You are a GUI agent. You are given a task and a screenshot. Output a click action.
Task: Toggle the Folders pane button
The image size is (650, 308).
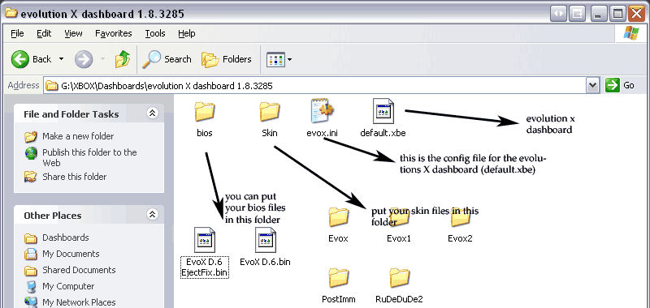[x=227, y=59]
